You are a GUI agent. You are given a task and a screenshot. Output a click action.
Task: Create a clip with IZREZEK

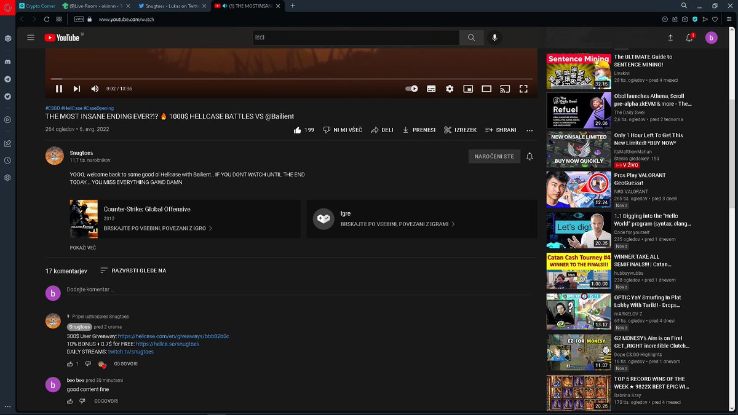pos(460,130)
